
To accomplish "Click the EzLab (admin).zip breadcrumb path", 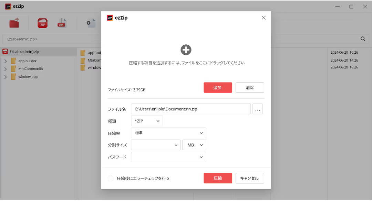I will (22, 39).
